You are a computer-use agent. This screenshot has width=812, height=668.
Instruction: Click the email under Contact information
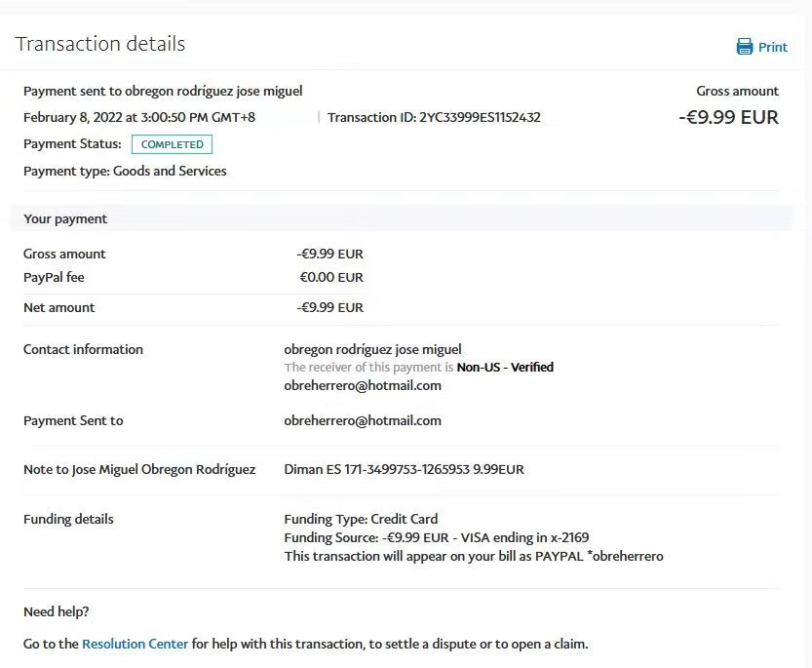click(363, 385)
